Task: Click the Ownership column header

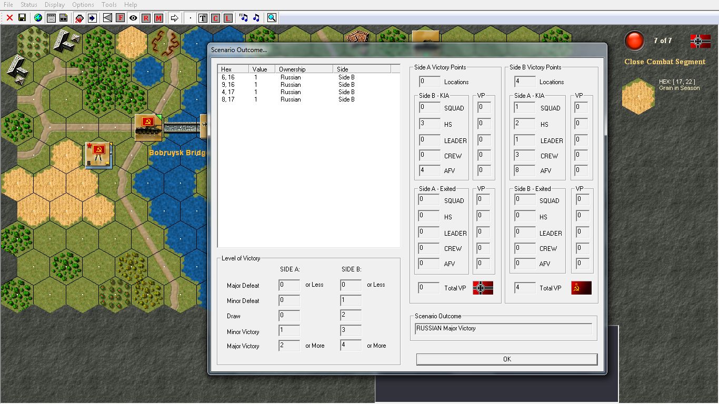Action: (304, 69)
